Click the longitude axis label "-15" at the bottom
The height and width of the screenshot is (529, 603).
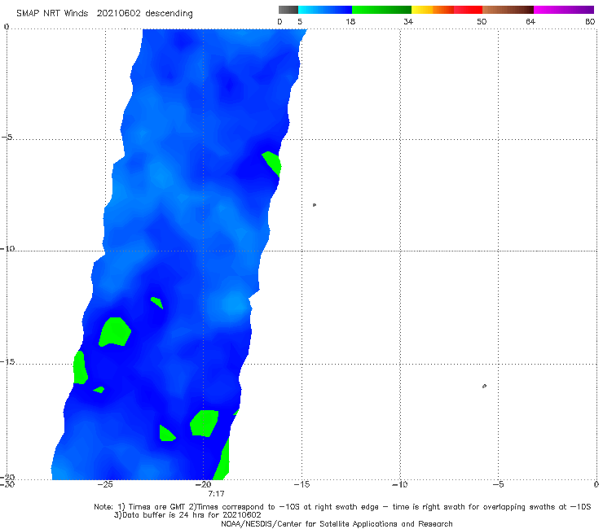coord(301,485)
